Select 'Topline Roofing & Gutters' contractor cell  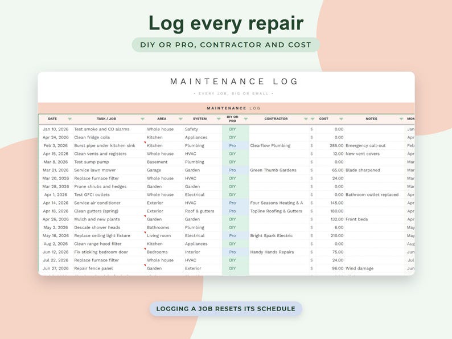click(x=279, y=211)
